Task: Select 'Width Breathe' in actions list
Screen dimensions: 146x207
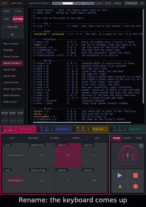Action: [x=12, y=95]
